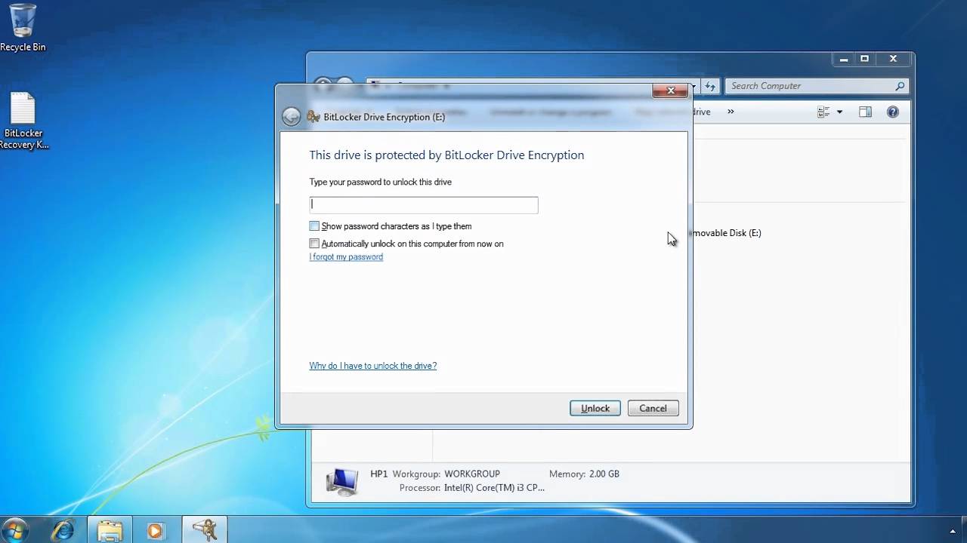
Task: Click the magnifier icon in Search Computer box
Action: coord(899,86)
